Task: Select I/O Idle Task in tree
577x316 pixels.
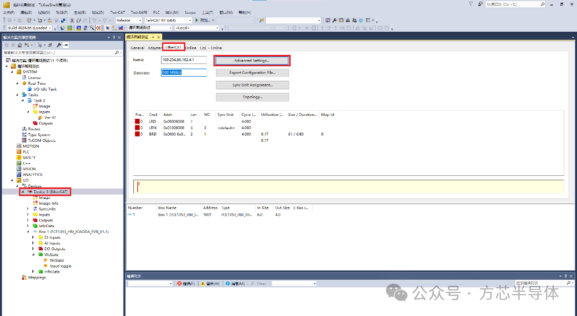Action: pos(45,89)
